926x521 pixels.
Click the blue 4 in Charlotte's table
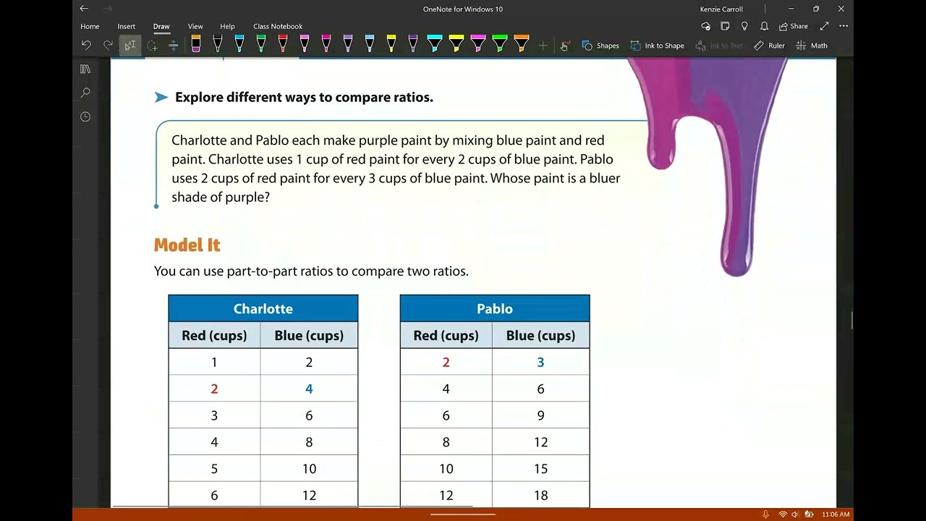309,389
